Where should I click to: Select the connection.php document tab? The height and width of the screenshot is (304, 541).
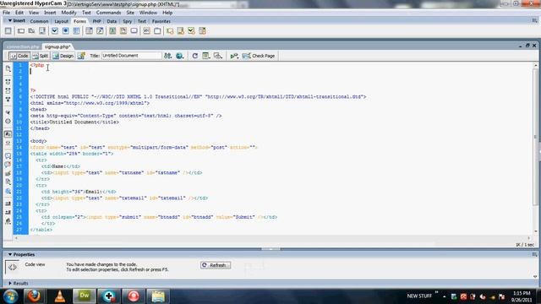click(x=23, y=46)
